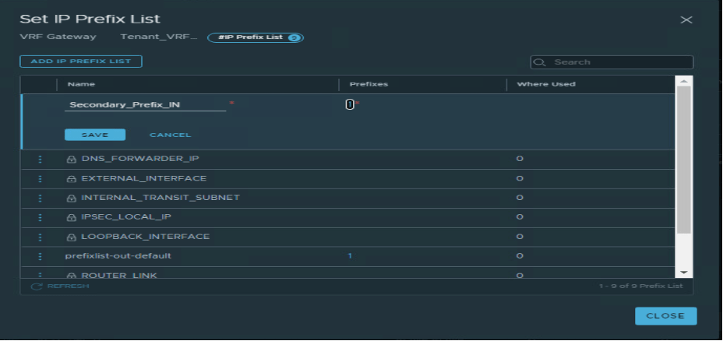
Task: Click lock icon next to DNS_FORWARDER_IP
Action: point(71,159)
